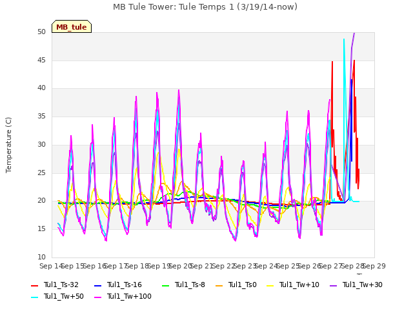Select the Tul1_Ts-16 legend label
The height and width of the screenshot is (309, 413).
tap(125, 285)
